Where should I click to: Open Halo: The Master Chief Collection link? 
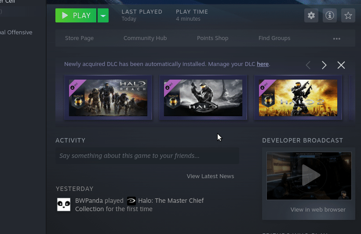click(139, 205)
